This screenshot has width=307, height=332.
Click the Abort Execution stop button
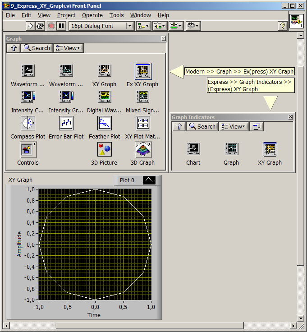[x=51, y=26]
